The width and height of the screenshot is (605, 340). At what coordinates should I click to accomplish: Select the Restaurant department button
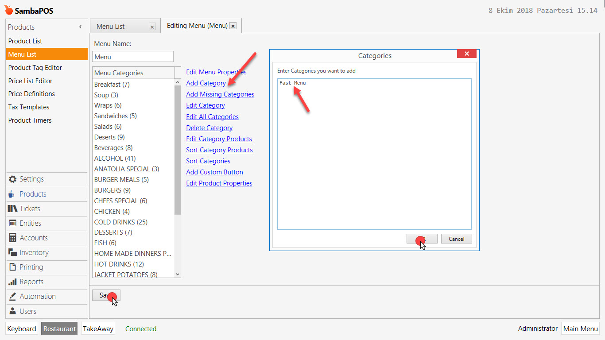click(x=59, y=329)
